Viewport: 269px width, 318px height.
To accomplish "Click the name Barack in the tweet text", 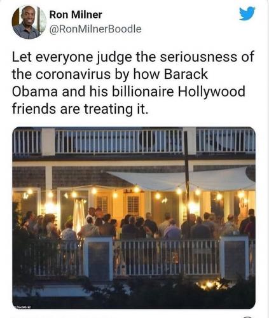I will coord(186,74).
